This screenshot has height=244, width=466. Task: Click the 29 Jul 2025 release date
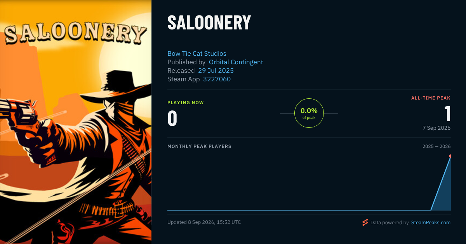point(216,70)
